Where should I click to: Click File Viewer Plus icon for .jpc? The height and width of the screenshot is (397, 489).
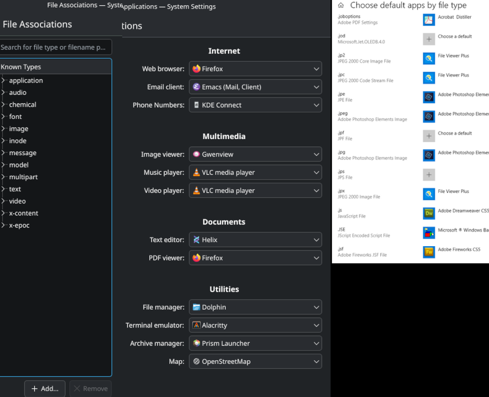(429, 78)
